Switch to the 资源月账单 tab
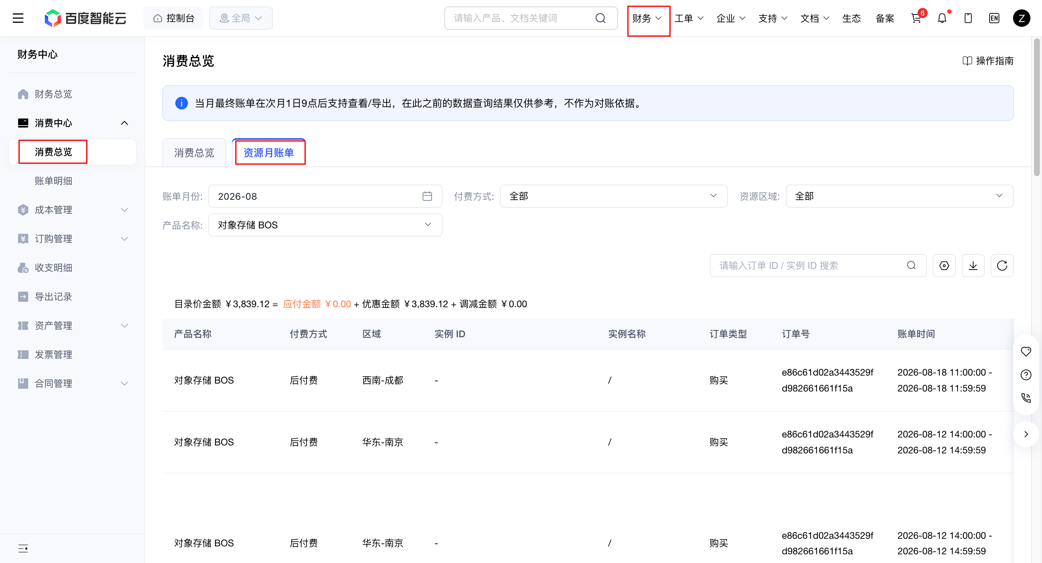This screenshot has width=1042, height=563. click(268, 152)
